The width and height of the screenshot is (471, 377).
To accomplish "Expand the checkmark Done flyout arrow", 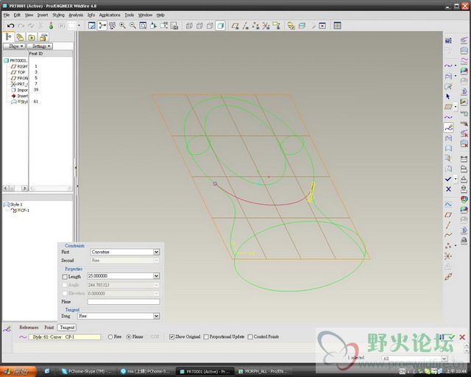I will [456, 179].
